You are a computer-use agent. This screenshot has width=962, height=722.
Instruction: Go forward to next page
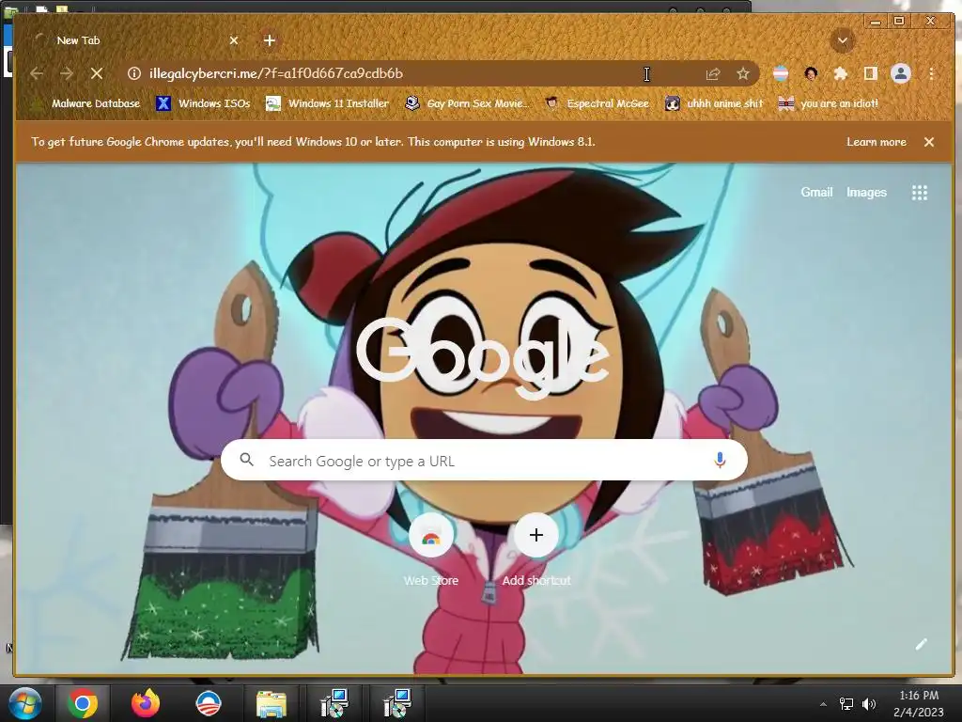tap(67, 73)
